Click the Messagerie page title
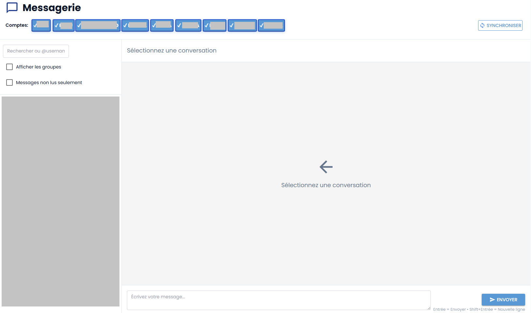The width and height of the screenshot is (531, 313). 52,7
